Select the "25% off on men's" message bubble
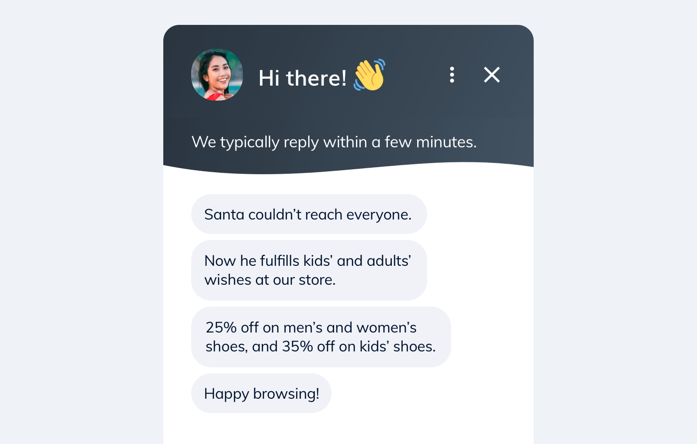Viewport: 697px width, 444px height. pos(321,336)
